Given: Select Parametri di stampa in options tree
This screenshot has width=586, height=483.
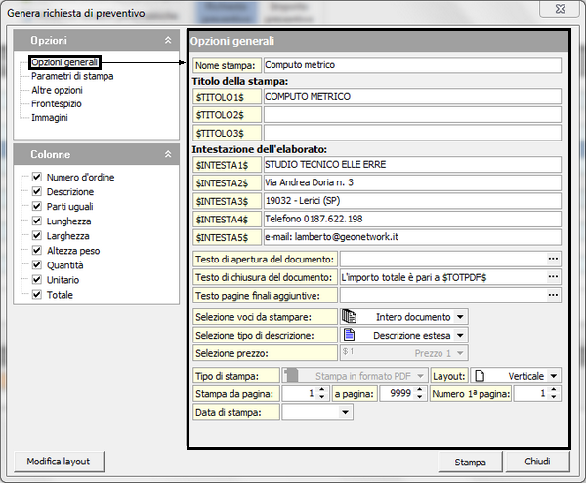Looking at the screenshot, I should [x=72, y=76].
